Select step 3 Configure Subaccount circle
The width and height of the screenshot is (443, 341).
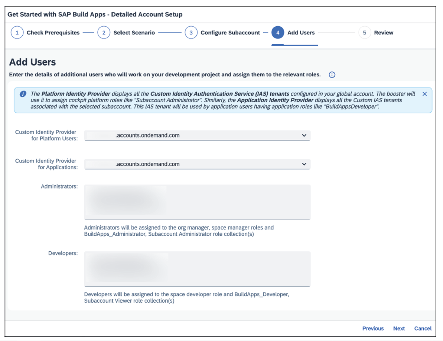(x=191, y=33)
